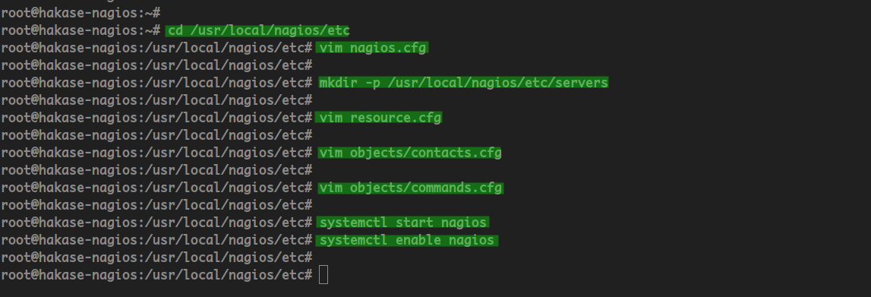The width and height of the screenshot is (871, 297).
Task: Click the empty prompt below 'vim nagios.cfg'
Action: (156, 65)
